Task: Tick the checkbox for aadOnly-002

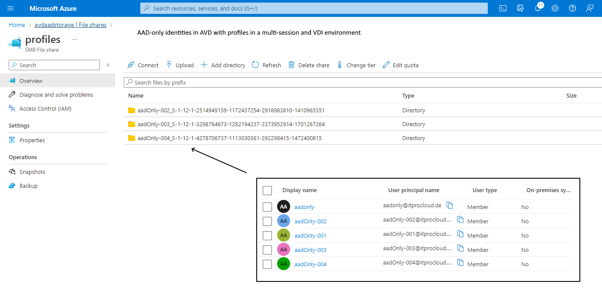Action: (268, 221)
